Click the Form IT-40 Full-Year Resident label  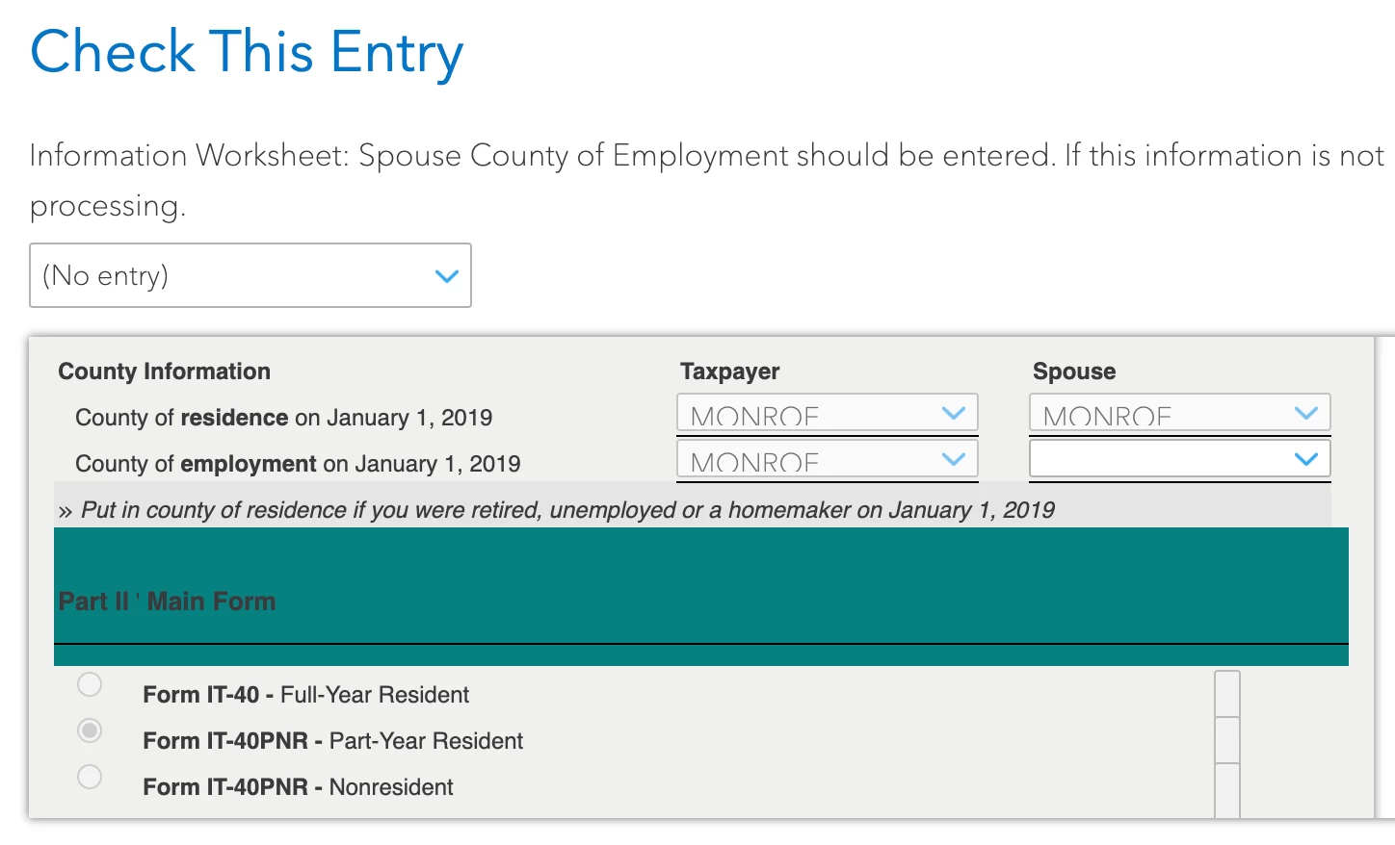click(305, 695)
